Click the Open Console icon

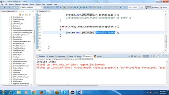pyautogui.click(x=159, y=56)
